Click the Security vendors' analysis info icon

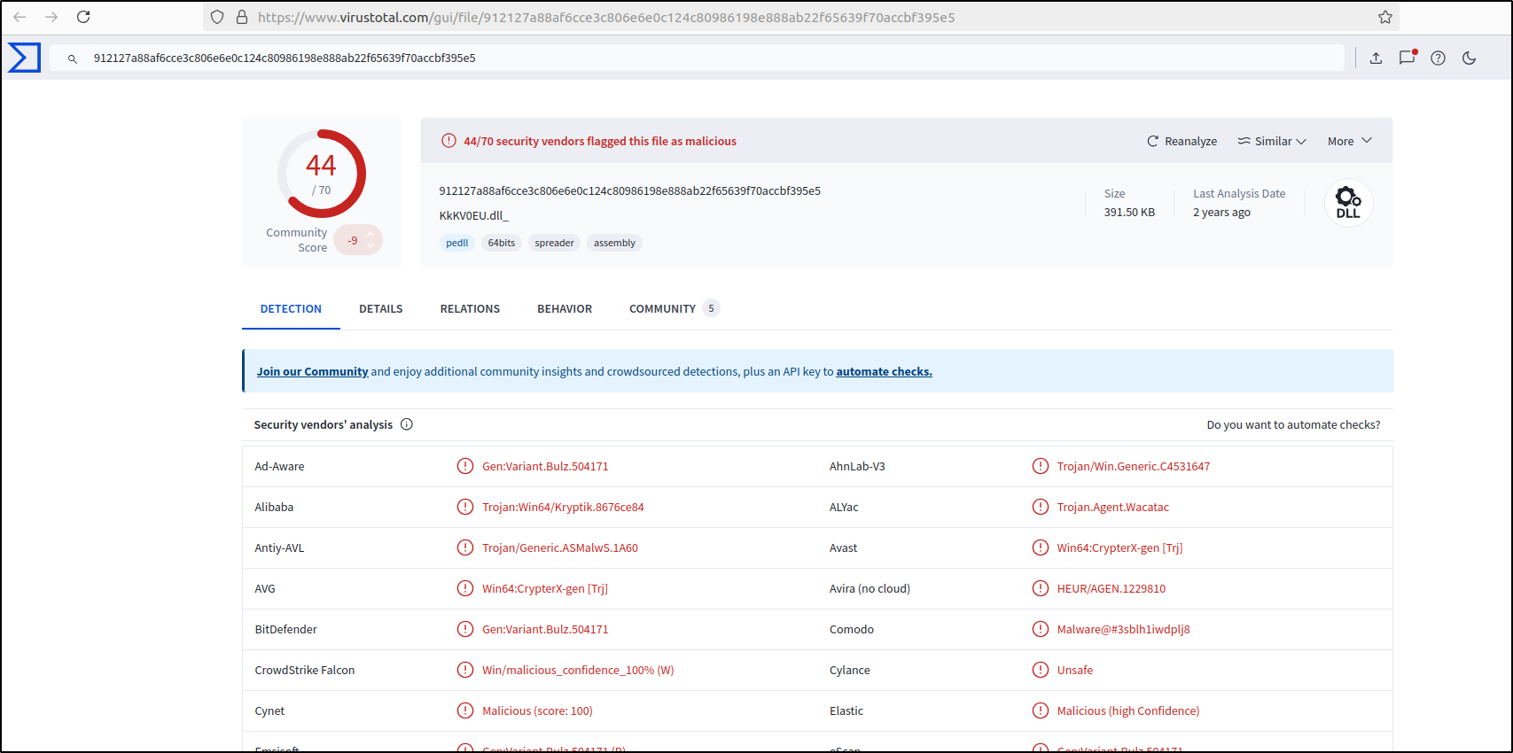407,424
